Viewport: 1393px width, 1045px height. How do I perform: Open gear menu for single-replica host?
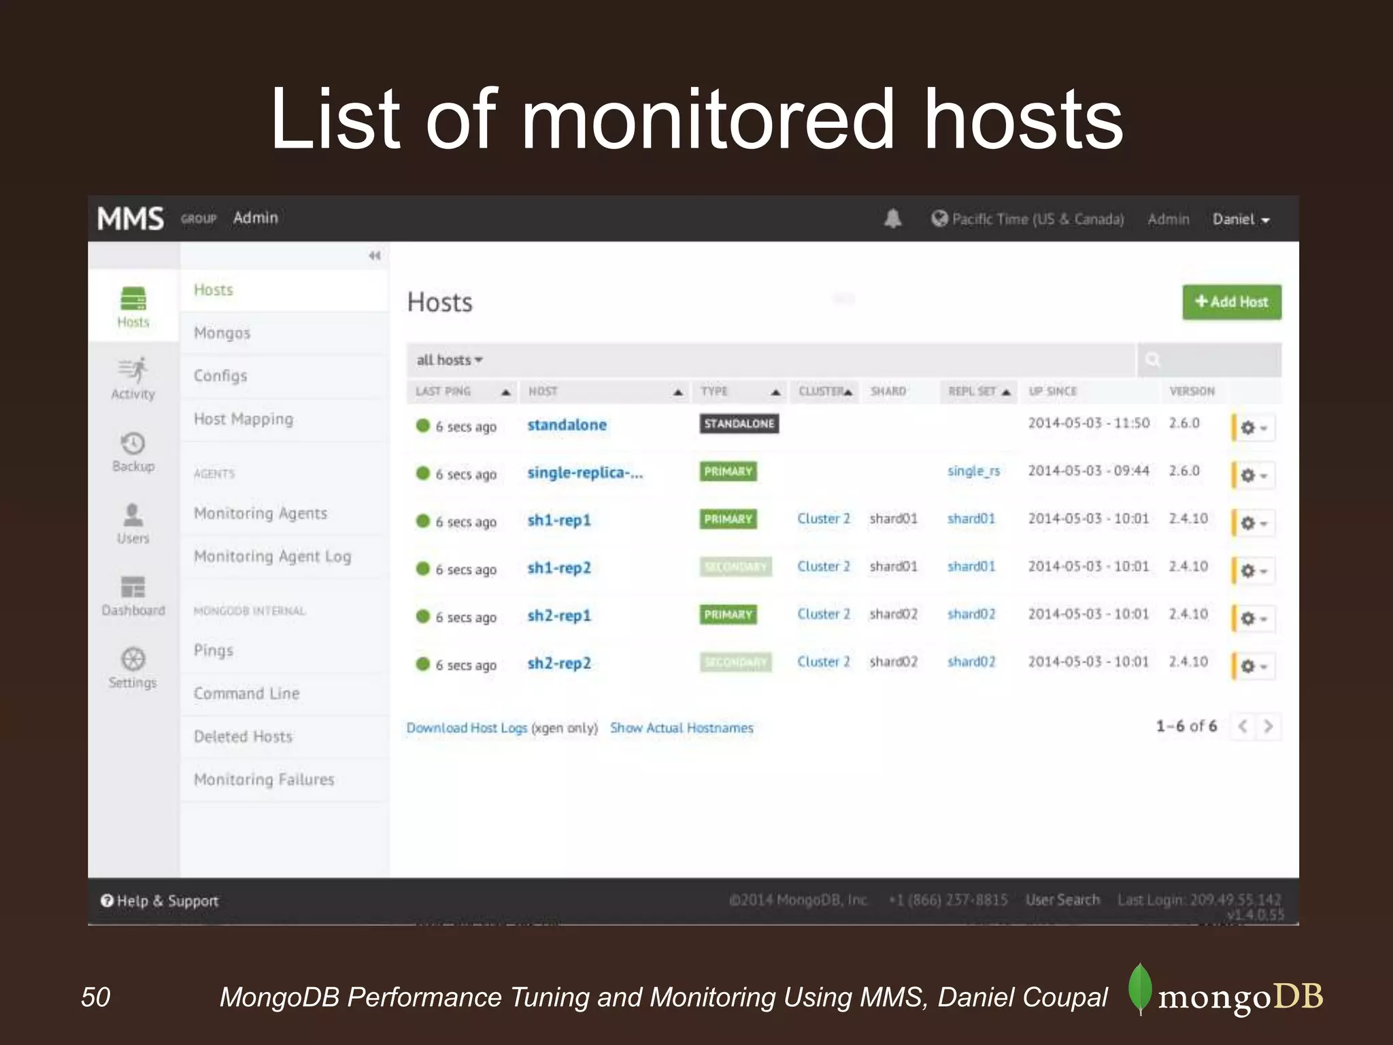[x=1254, y=475]
